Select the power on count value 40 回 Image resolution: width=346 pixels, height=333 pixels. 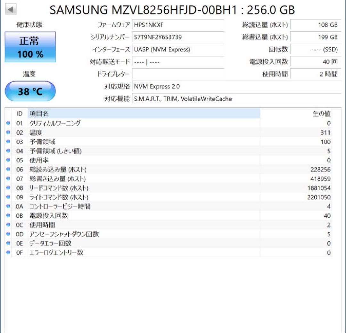(x=316, y=62)
